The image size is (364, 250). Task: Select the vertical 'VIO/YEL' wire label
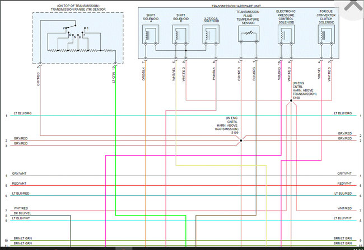[319, 74]
